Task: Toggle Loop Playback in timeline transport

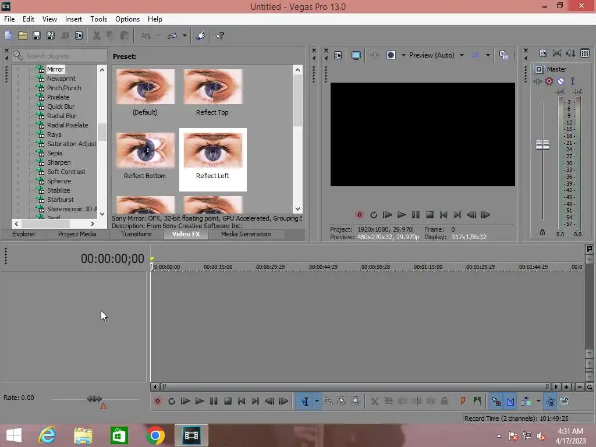Action: [172, 401]
